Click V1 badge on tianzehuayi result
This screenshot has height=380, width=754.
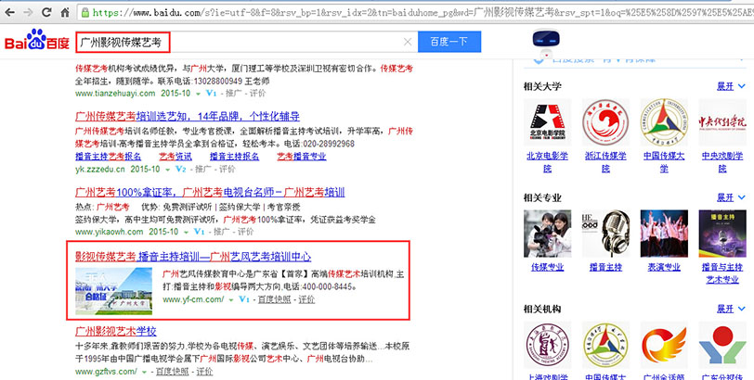212,93
